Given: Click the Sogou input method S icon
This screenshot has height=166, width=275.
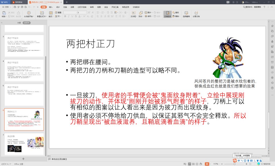Looking at the screenshot, I should [x=235, y=161].
